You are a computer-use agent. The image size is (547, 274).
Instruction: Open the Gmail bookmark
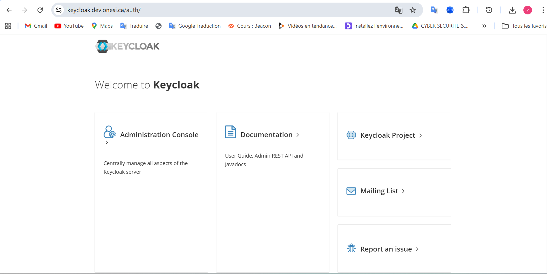(x=36, y=26)
